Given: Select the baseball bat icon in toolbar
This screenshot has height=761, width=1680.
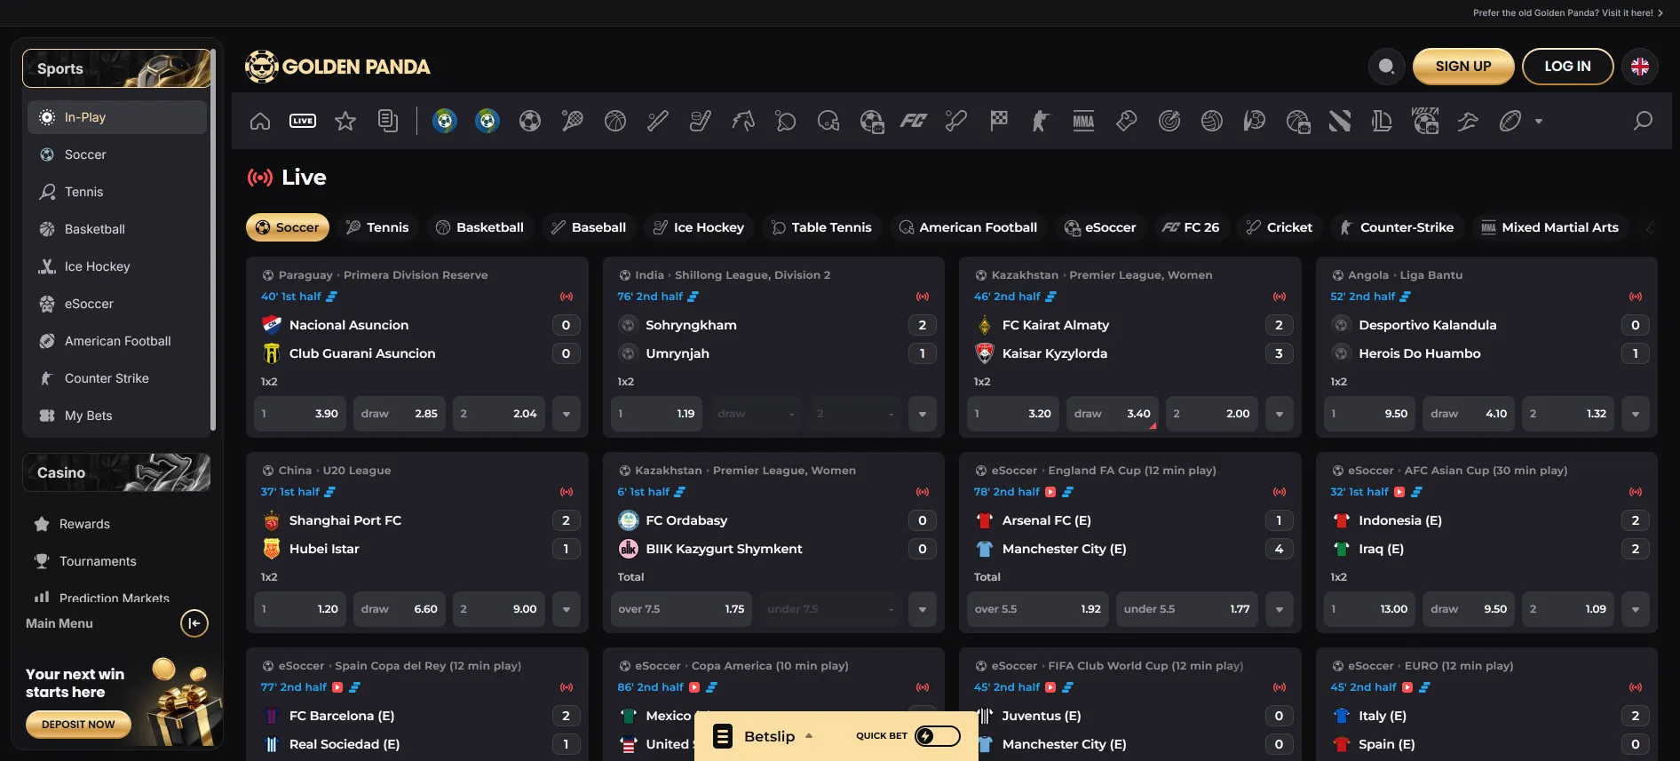Looking at the screenshot, I should tap(658, 121).
